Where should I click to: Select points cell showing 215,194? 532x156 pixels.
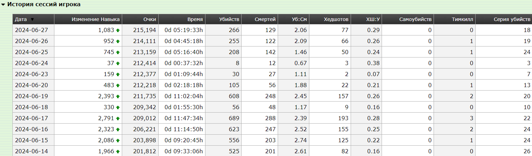pos(140,30)
